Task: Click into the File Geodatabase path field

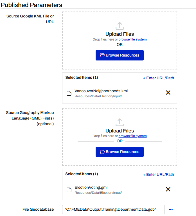Action: click(x=113, y=210)
